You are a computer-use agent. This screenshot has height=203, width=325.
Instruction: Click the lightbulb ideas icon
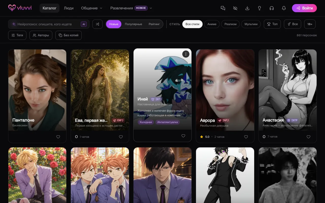[x=259, y=8]
